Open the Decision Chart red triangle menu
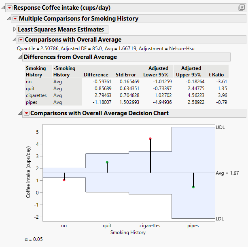248x247 pixels. [x=27, y=113]
